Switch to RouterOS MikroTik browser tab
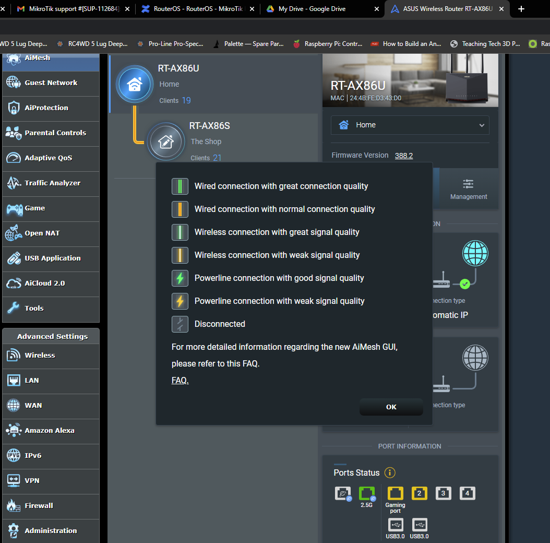This screenshot has height=543, width=550. (x=193, y=9)
